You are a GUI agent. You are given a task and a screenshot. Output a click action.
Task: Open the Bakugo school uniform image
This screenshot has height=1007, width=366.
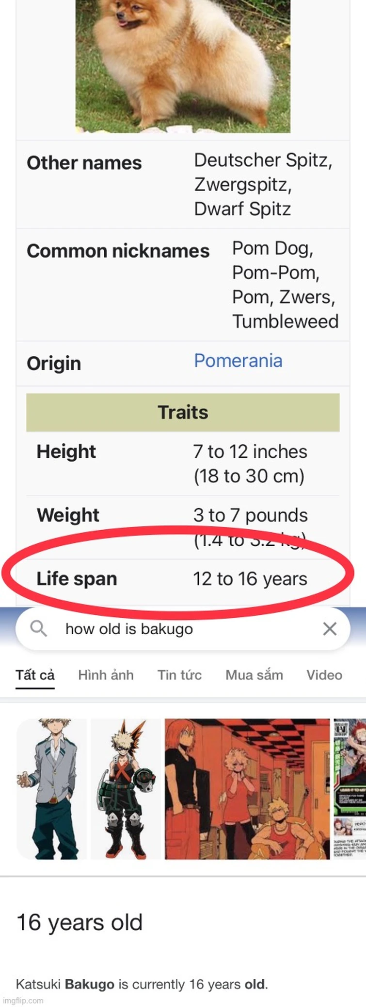coord(52,789)
